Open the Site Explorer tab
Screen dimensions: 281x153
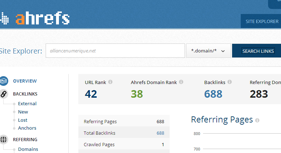click(x=261, y=21)
